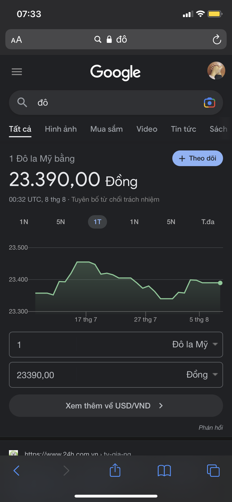Open Safari tabs overview icon
This screenshot has width=232, height=502.
click(213, 471)
